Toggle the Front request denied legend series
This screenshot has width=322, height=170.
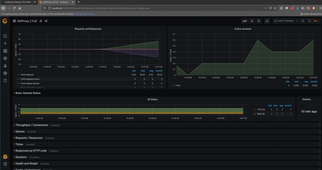click(30, 83)
